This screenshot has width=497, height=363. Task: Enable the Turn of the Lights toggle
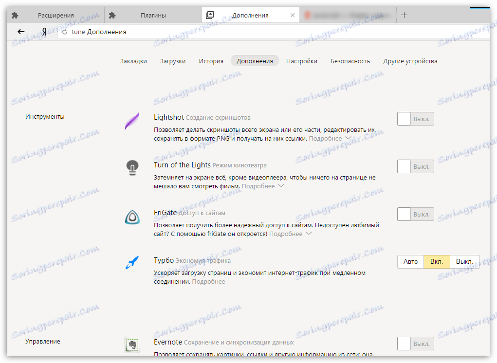(x=416, y=166)
